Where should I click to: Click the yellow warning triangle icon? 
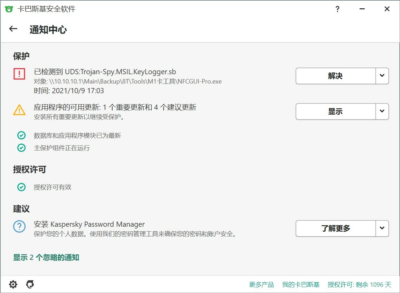(x=19, y=110)
